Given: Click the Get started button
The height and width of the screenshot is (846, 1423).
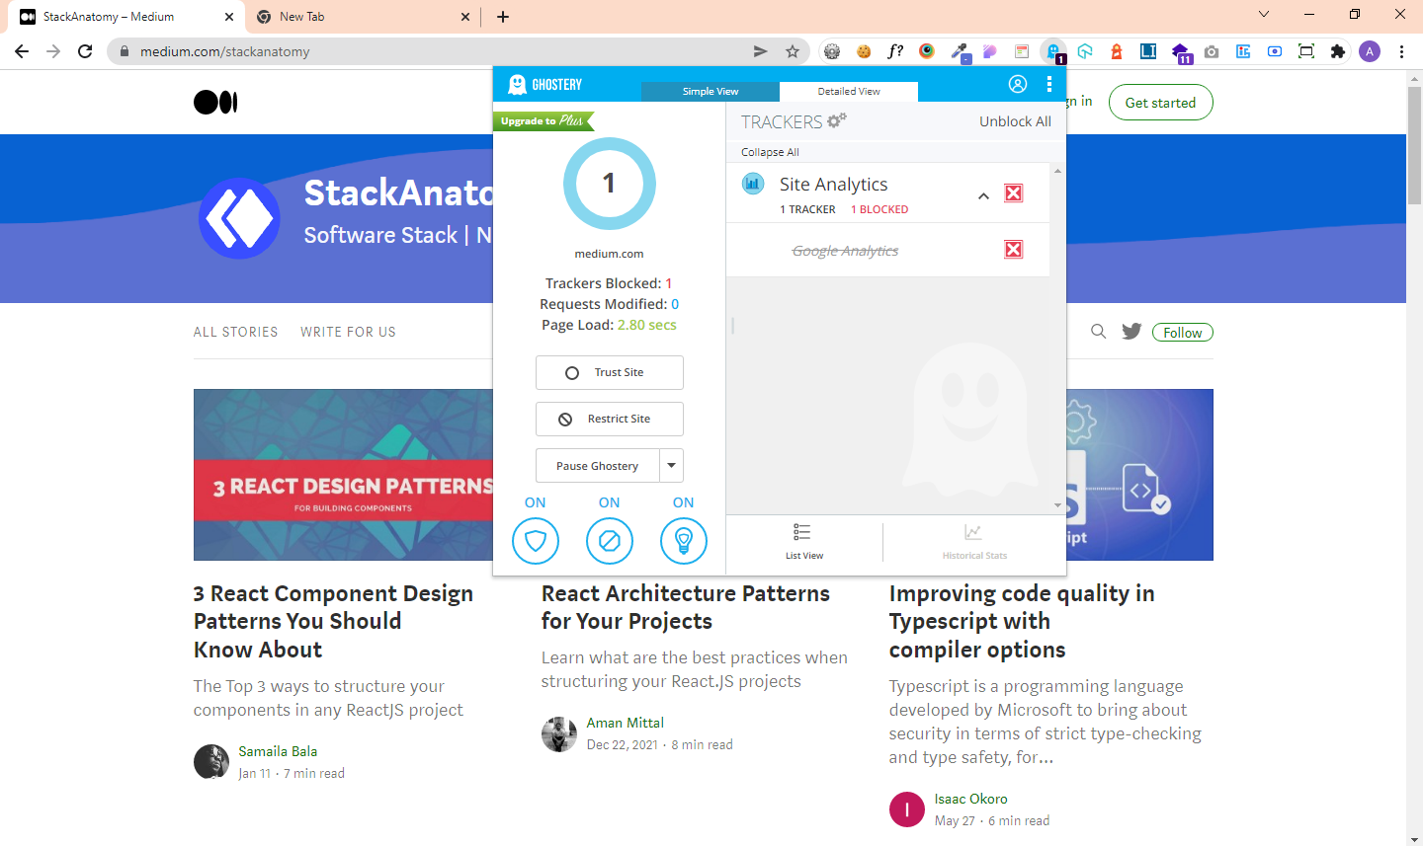Looking at the screenshot, I should point(1160,103).
